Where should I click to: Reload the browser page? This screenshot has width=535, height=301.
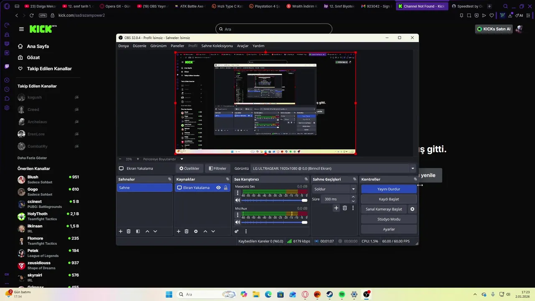click(x=31, y=15)
